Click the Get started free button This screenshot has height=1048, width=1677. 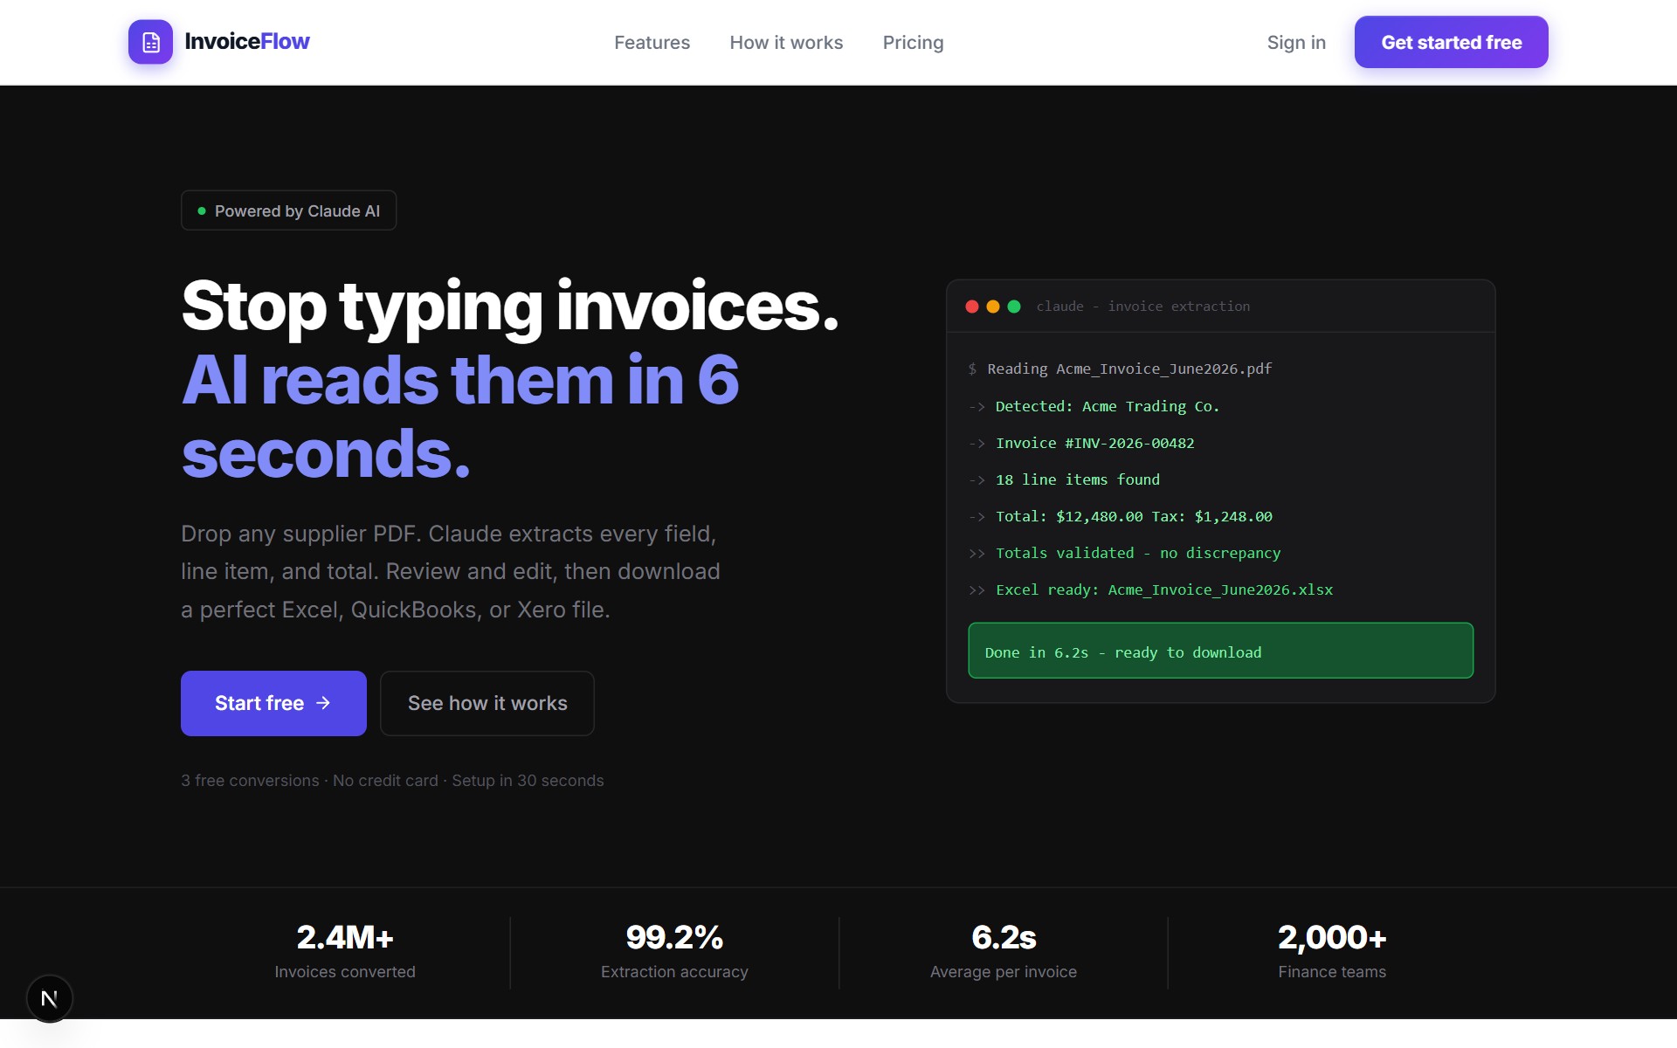click(1451, 42)
